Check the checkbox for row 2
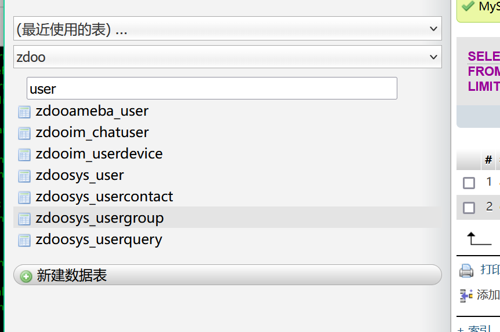The image size is (500, 332). coord(469,207)
